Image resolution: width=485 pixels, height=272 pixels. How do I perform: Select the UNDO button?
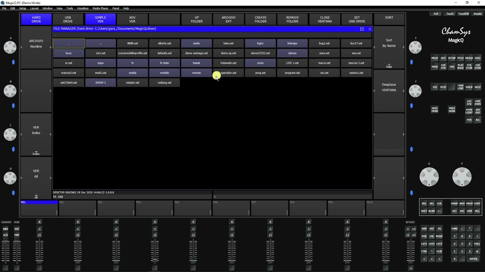pos(454,203)
